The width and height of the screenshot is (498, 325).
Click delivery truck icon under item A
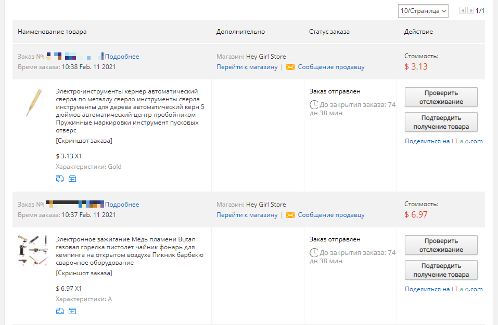point(60,311)
